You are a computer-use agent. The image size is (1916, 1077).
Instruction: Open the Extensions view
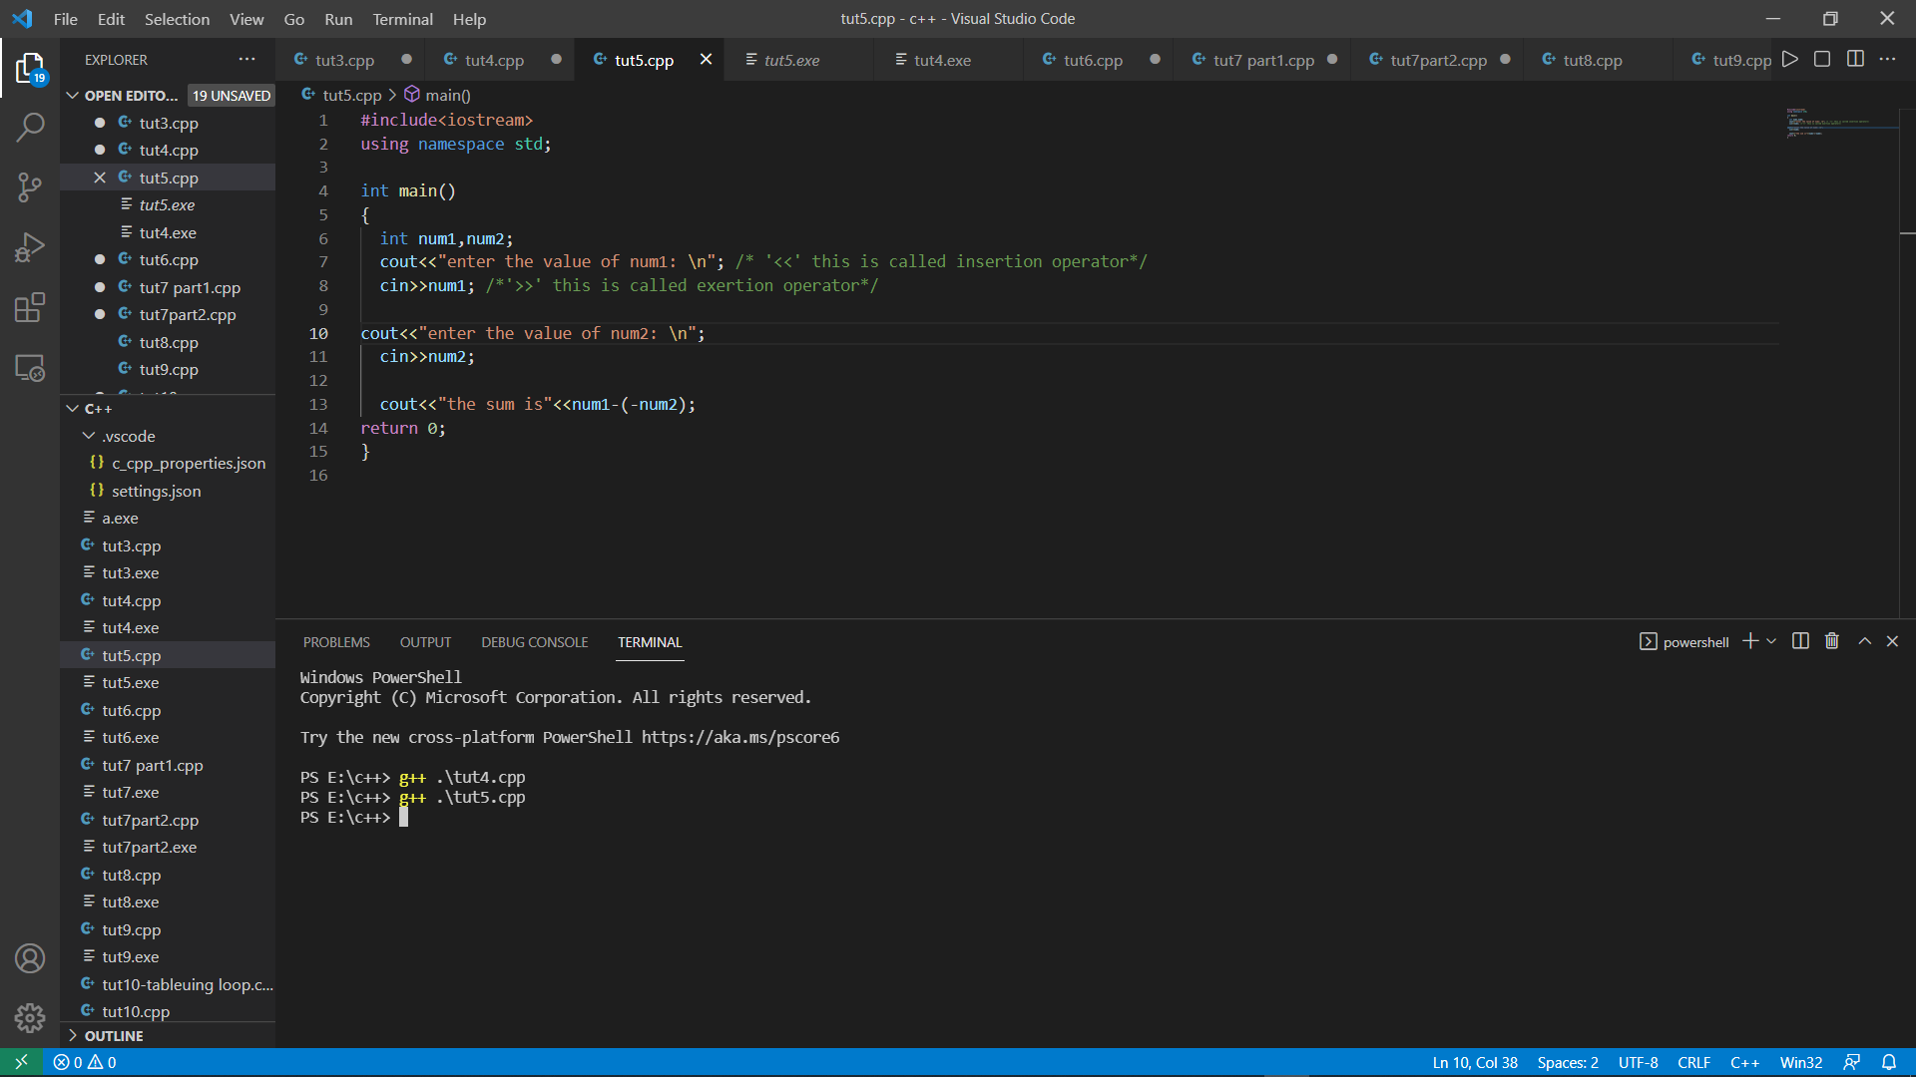[x=30, y=307]
